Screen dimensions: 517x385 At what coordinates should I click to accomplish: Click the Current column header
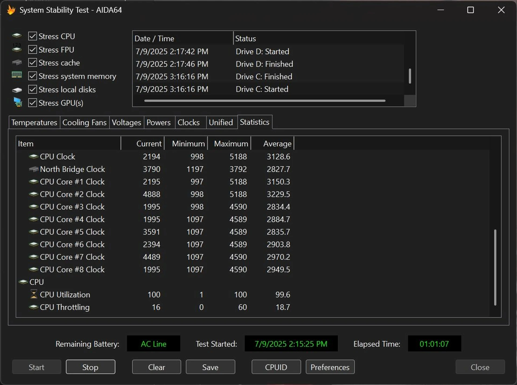tap(143, 144)
